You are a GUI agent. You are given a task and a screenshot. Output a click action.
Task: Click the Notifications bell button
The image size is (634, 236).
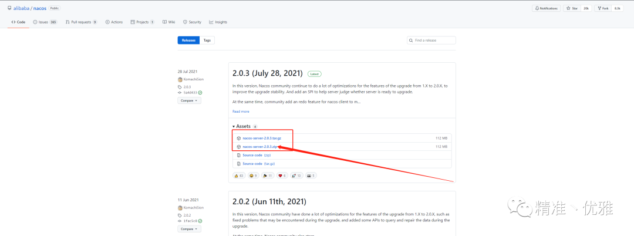coord(546,8)
